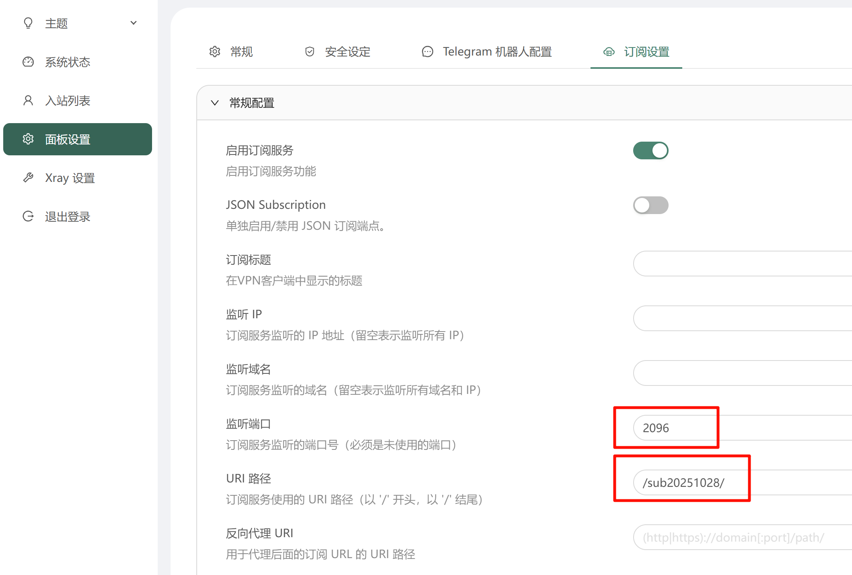Collapse the 常规配置 section chevron
The height and width of the screenshot is (575, 852).
(x=215, y=103)
